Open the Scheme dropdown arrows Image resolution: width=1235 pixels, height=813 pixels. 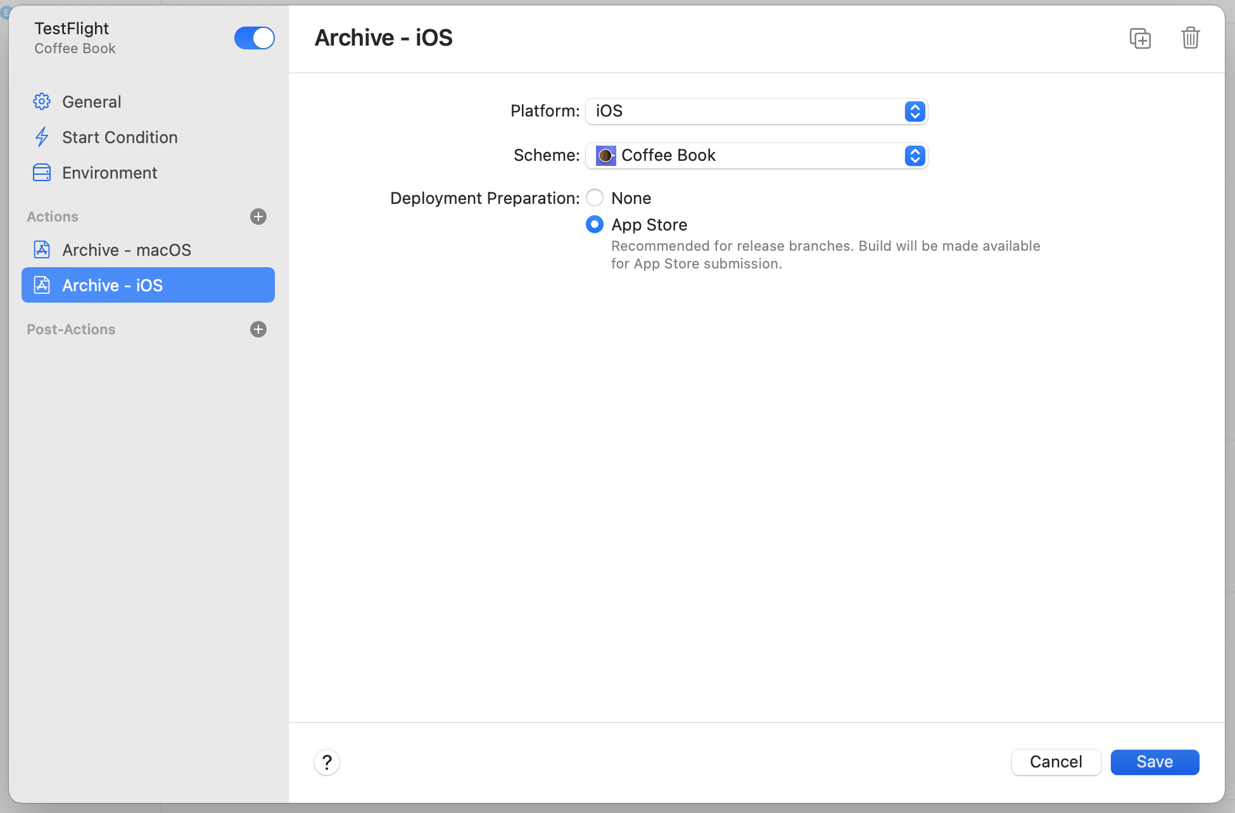coord(915,156)
